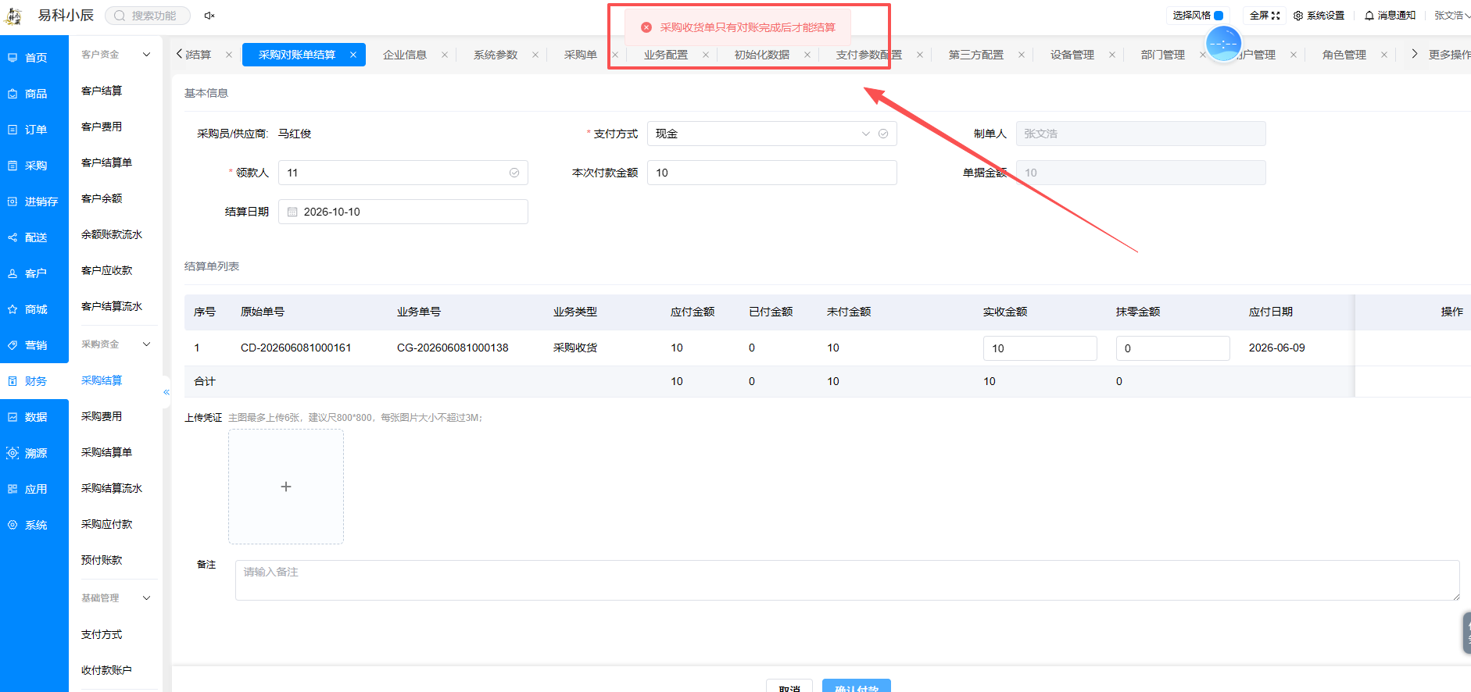Open the 结算日期 date picker
Image resolution: width=1471 pixels, height=692 pixels.
coord(403,212)
